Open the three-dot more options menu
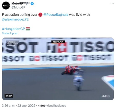The width and height of the screenshot is (116, 108). pos(112,4)
